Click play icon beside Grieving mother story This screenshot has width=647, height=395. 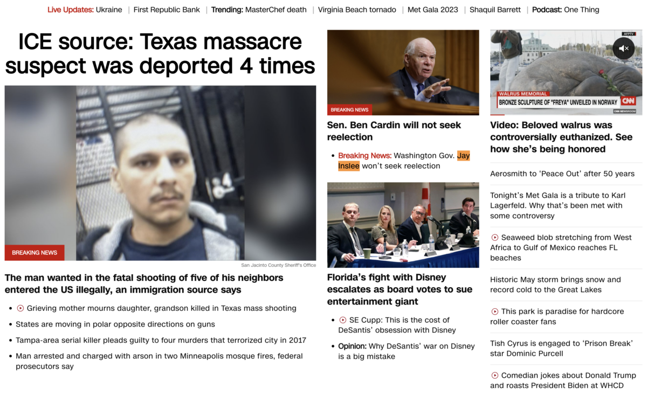point(20,308)
